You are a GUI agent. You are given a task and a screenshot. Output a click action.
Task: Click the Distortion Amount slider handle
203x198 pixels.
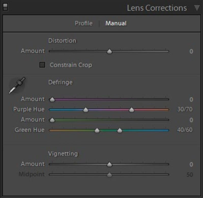[109, 51]
